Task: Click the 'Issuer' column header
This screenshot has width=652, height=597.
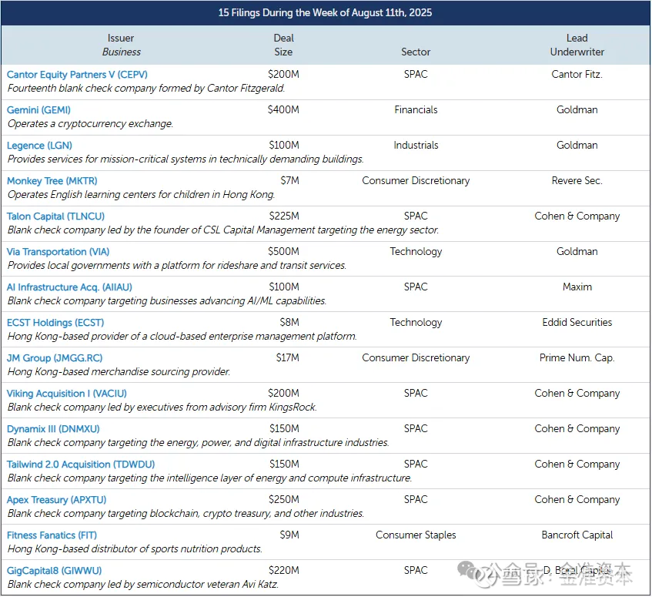Action: (x=121, y=38)
